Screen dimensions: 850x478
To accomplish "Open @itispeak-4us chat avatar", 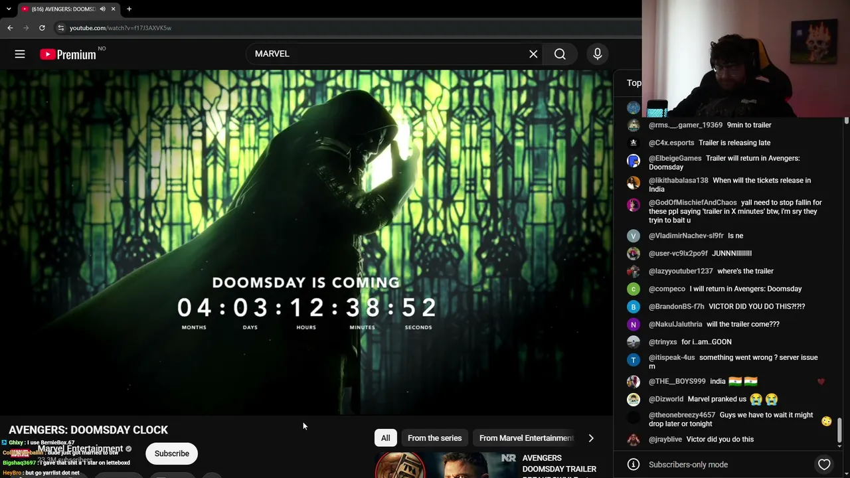I will click(x=634, y=360).
